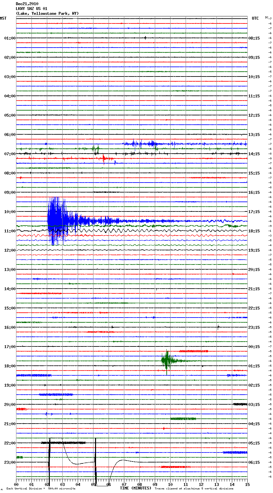
Task: Click the UTC time zone label
Action: point(255,18)
